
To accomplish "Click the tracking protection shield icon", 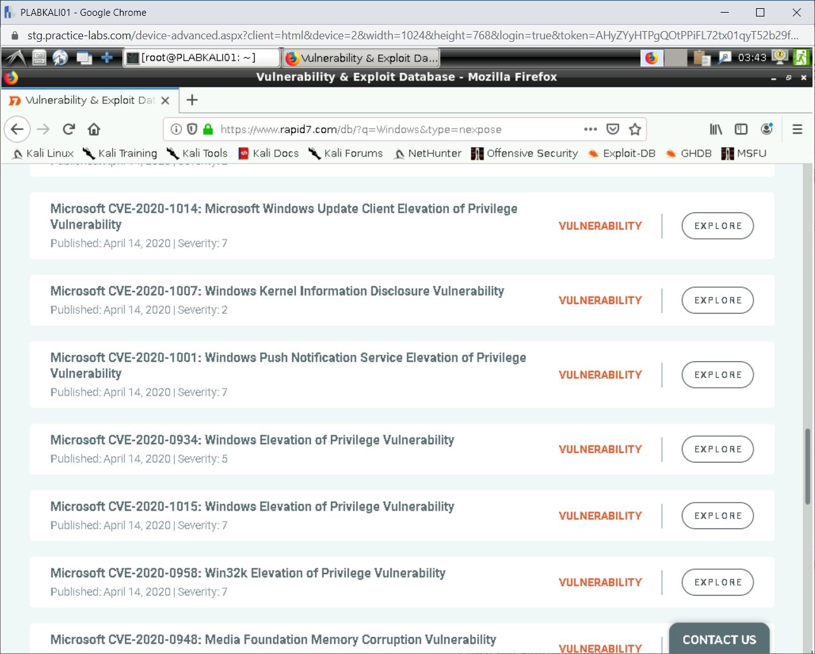I will click(x=192, y=129).
